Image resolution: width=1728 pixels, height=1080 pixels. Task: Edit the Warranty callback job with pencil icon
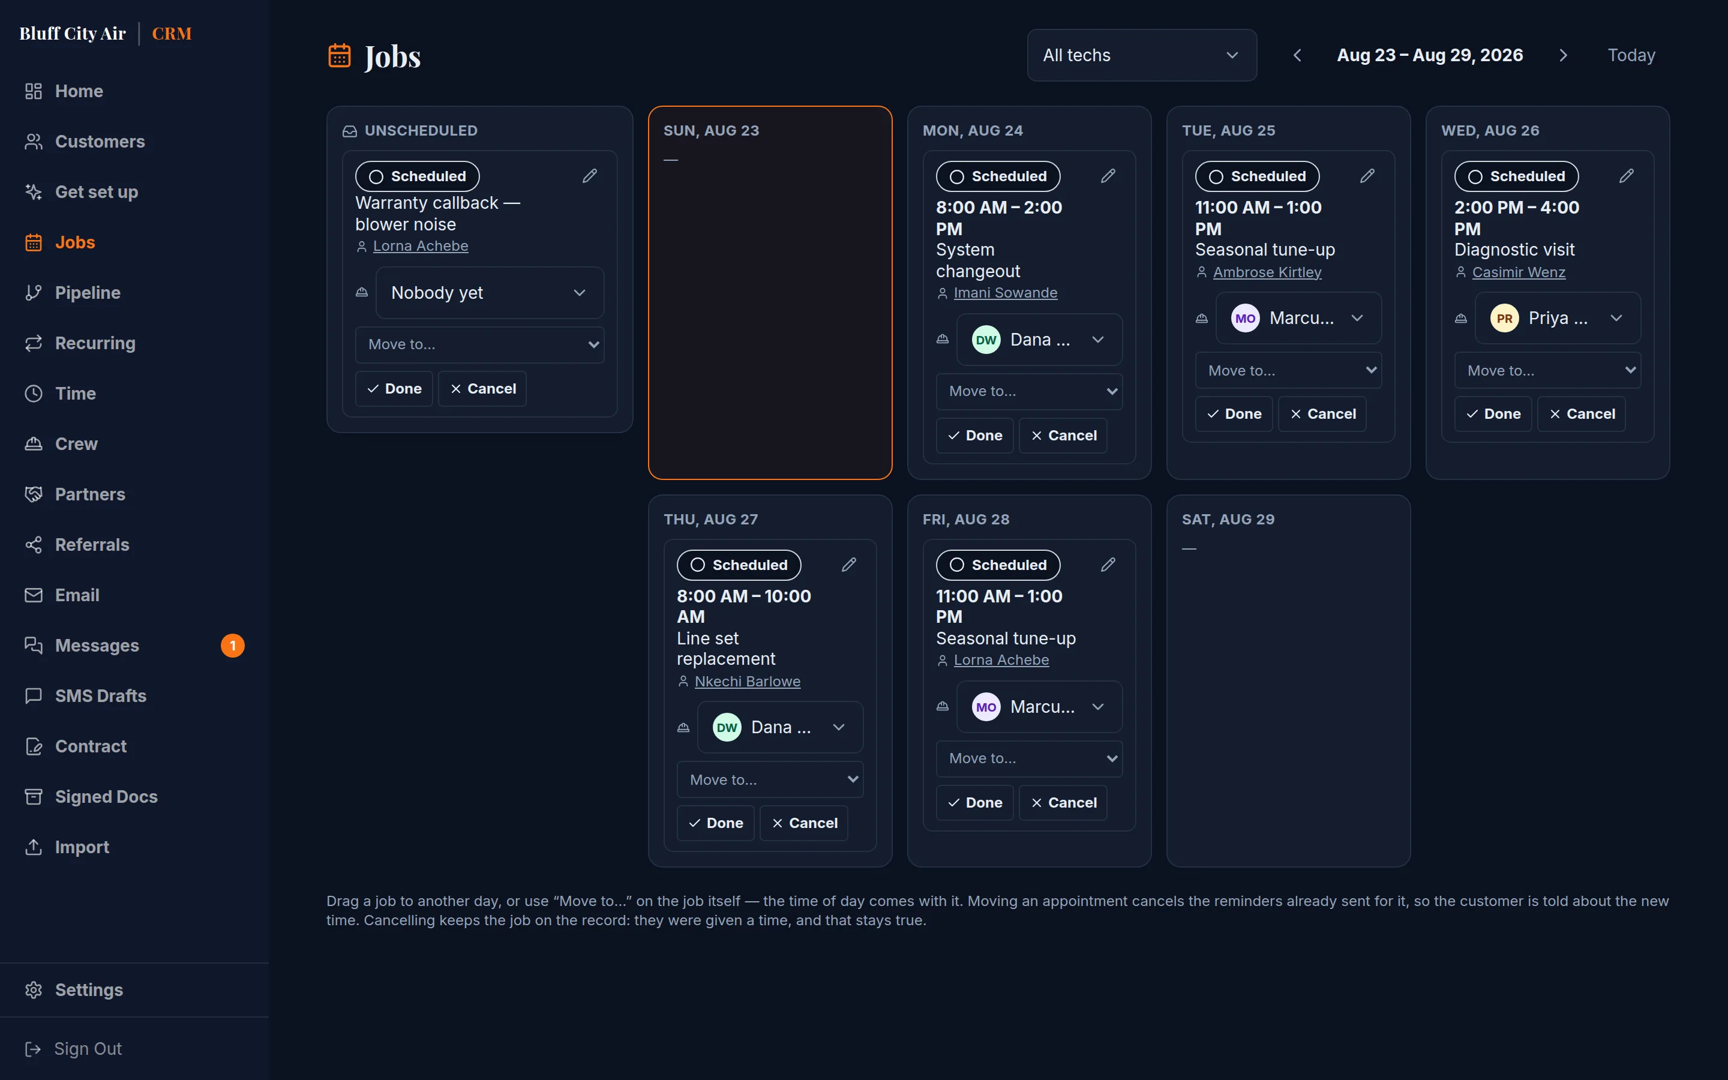(589, 176)
